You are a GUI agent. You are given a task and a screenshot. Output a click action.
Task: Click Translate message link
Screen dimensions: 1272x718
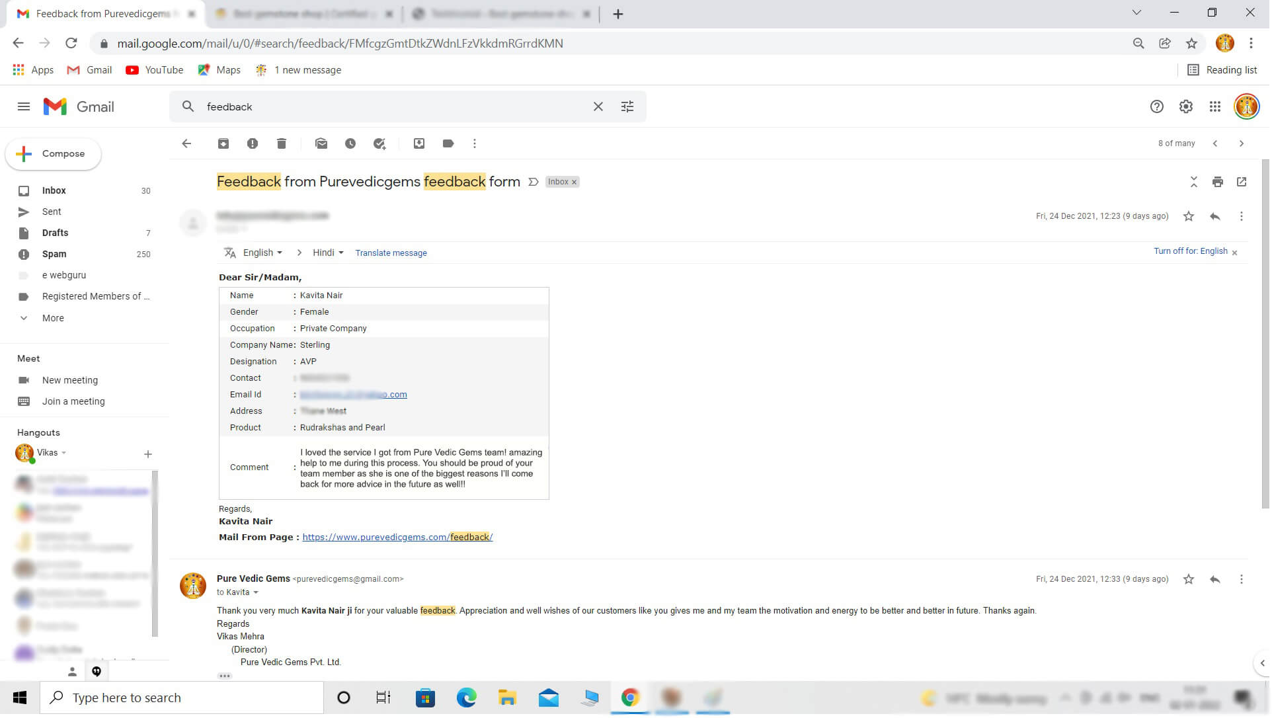pyautogui.click(x=391, y=253)
